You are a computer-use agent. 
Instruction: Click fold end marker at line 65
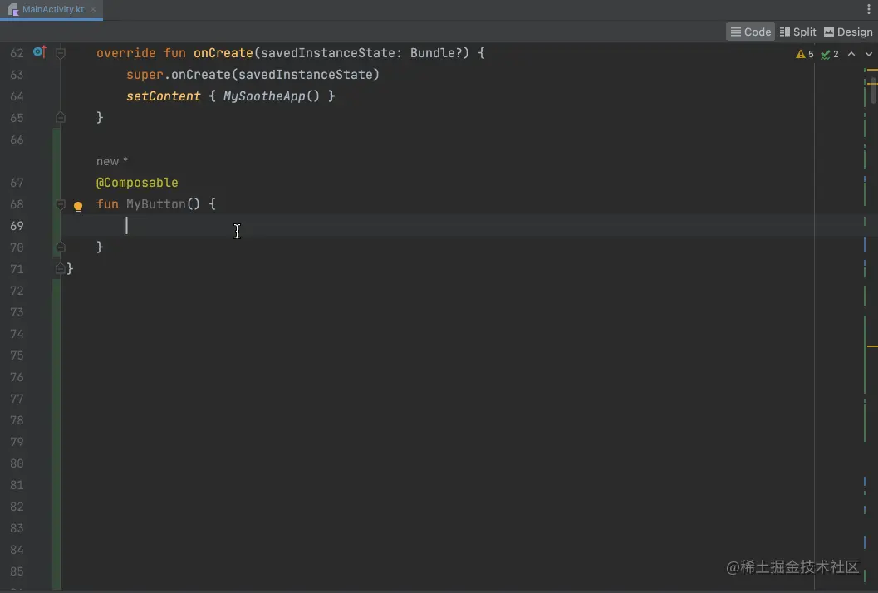(x=61, y=118)
